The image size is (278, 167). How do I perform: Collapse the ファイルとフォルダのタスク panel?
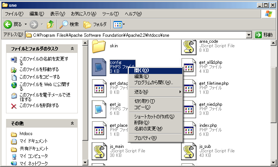[73, 48]
